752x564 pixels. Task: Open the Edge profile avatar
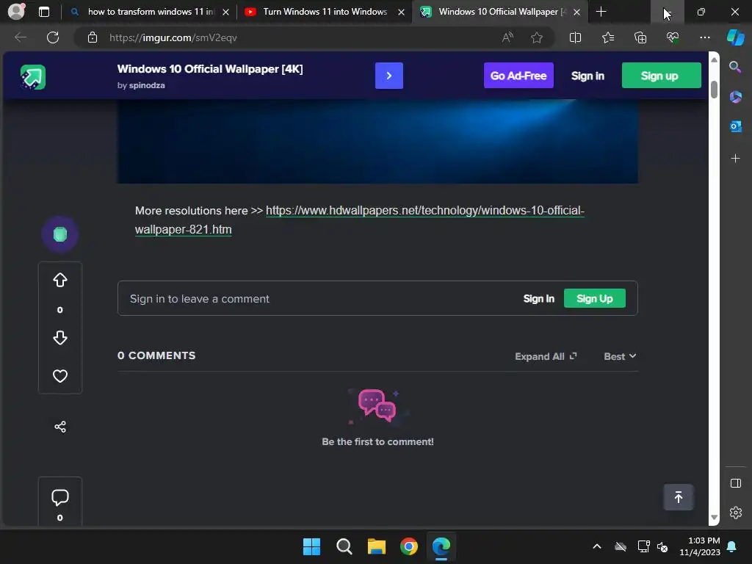[x=16, y=12]
